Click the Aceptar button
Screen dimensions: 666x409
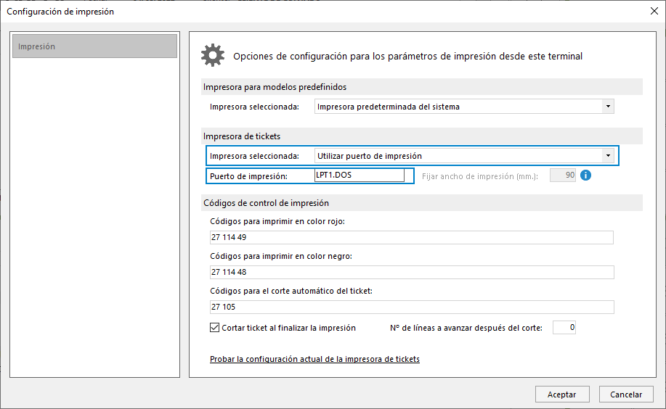[x=562, y=394]
